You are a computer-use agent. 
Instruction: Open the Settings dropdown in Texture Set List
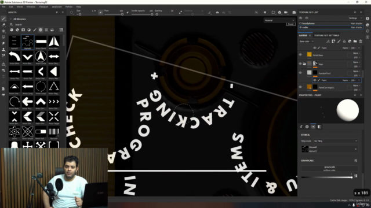tap(355, 18)
